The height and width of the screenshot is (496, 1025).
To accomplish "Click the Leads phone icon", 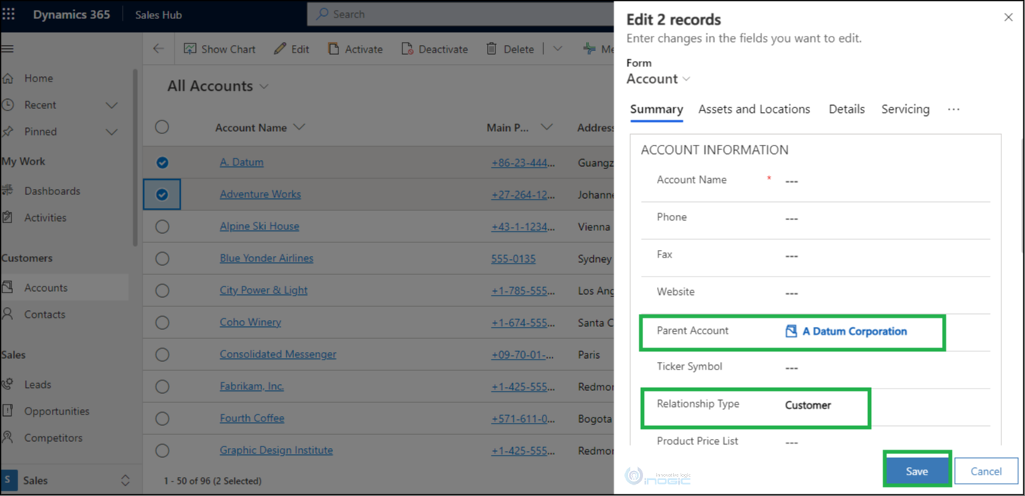I will point(8,385).
